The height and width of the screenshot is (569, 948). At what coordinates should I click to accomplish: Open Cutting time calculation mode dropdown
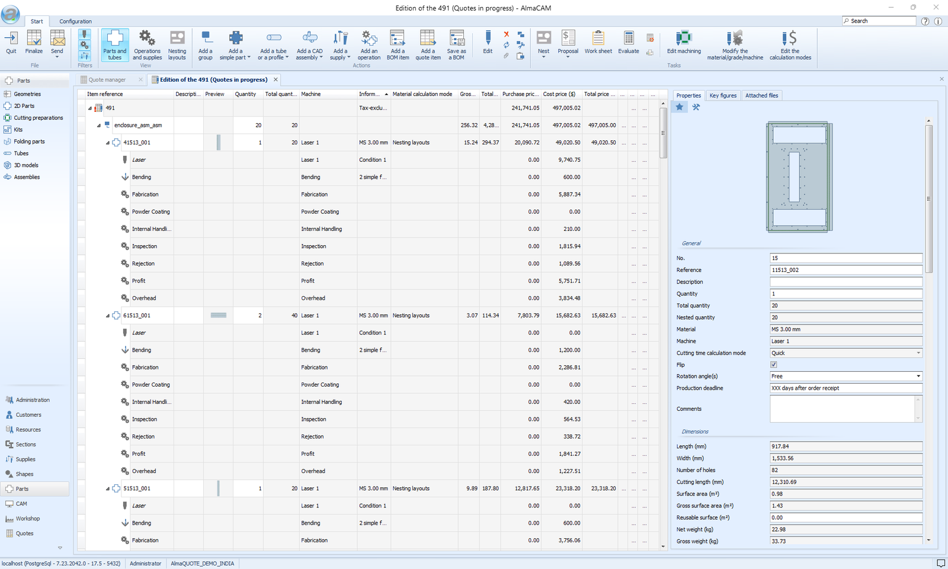pos(918,353)
